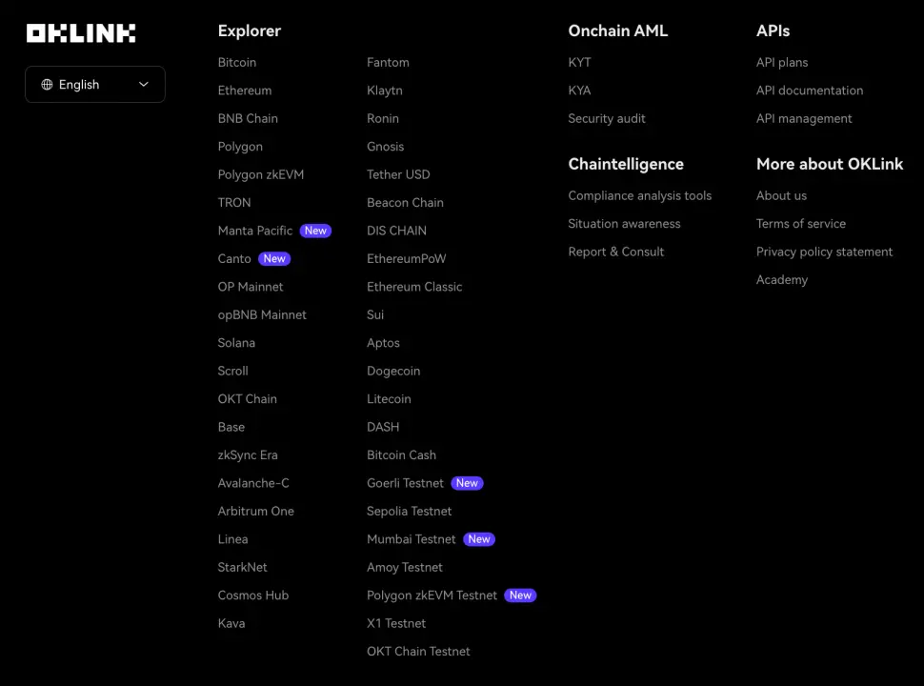Image resolution: width=924 pixels, height=686 pixels.
Task: Click the New badge beside Goerli Testnet
Action: [467, 483]
